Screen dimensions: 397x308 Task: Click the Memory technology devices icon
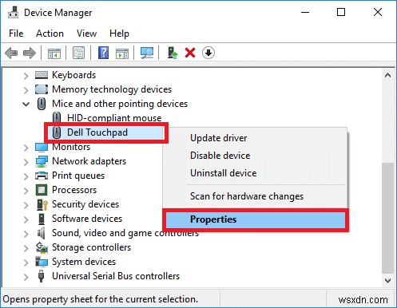click(42, 89)
